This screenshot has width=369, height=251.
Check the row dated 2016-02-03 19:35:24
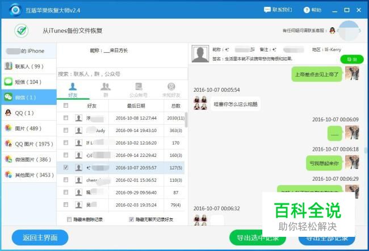point(66,205)
